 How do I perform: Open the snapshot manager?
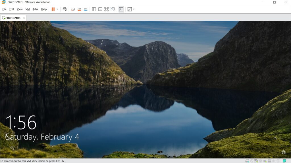[x=86, y=9]
